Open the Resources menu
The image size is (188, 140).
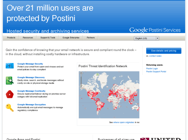(x=28, y=38)
